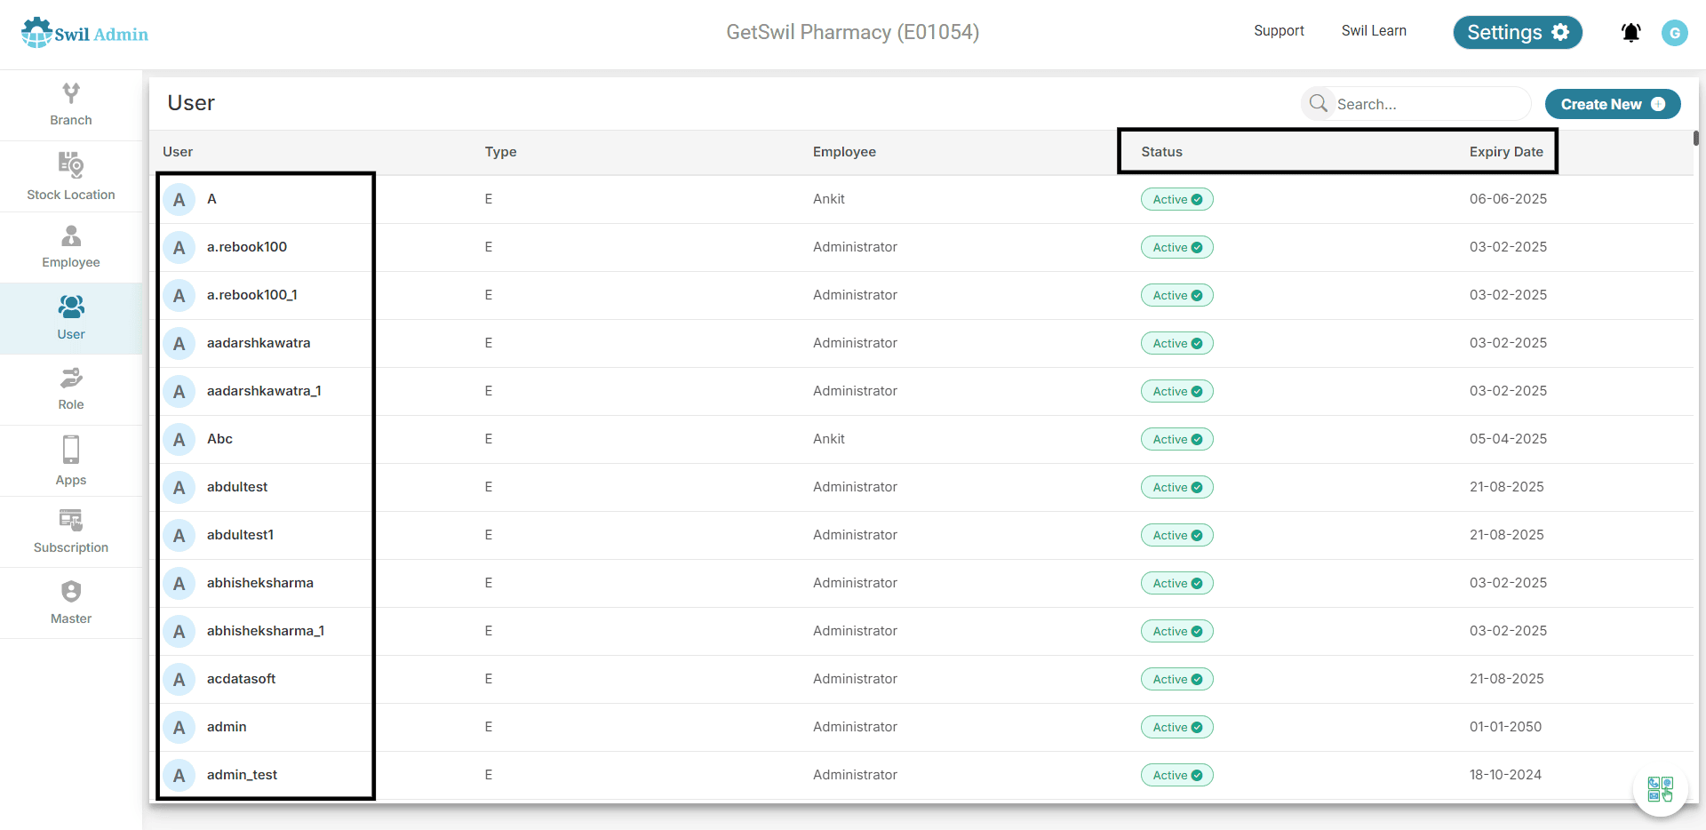
Task: Open the Branch section in sidebar
Action: pos(71,105)
